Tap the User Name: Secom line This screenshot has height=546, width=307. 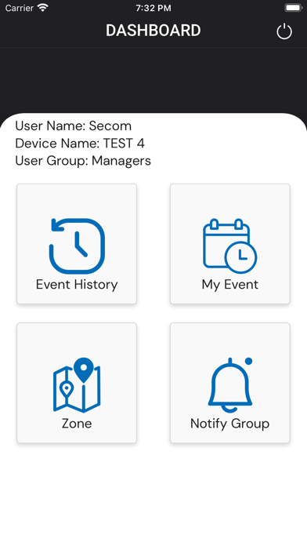click(x=74, y=126)
